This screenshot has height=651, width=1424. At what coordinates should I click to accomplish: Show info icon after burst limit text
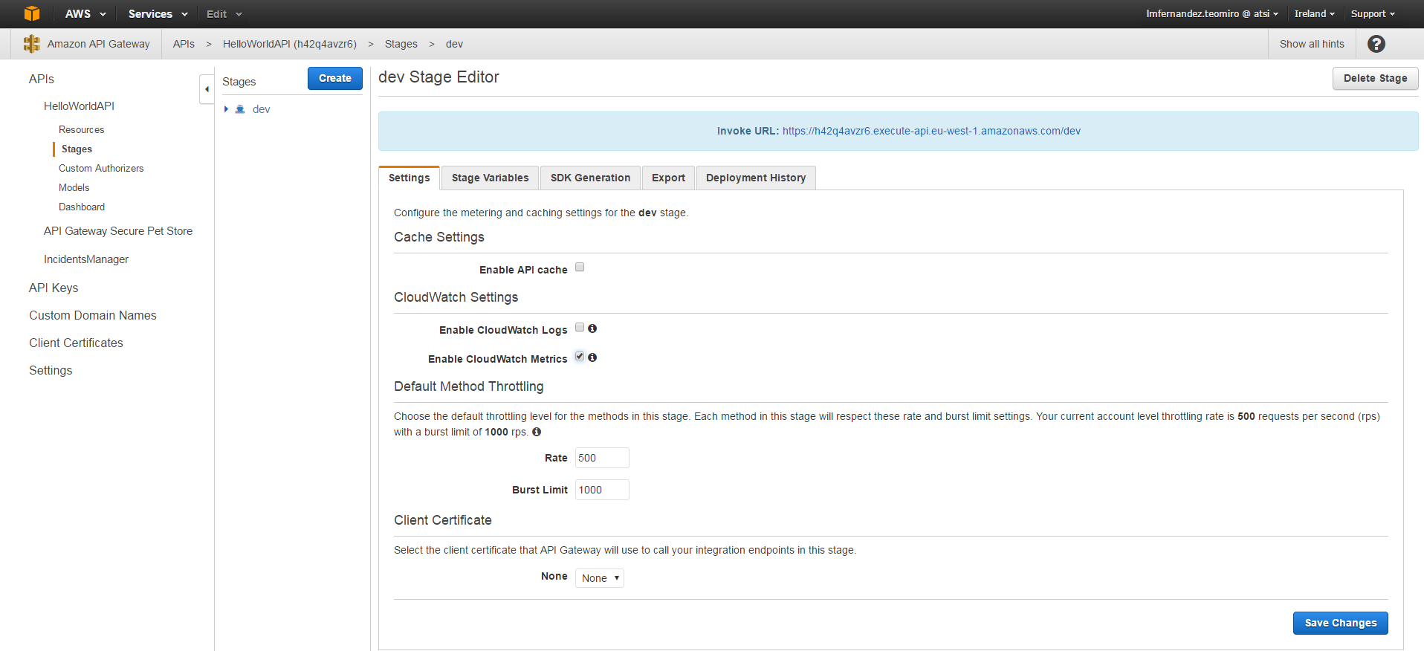537,432
